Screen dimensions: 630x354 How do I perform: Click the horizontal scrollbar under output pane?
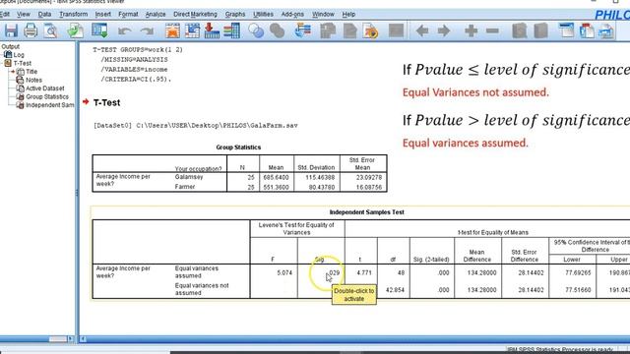click(354, 339)
